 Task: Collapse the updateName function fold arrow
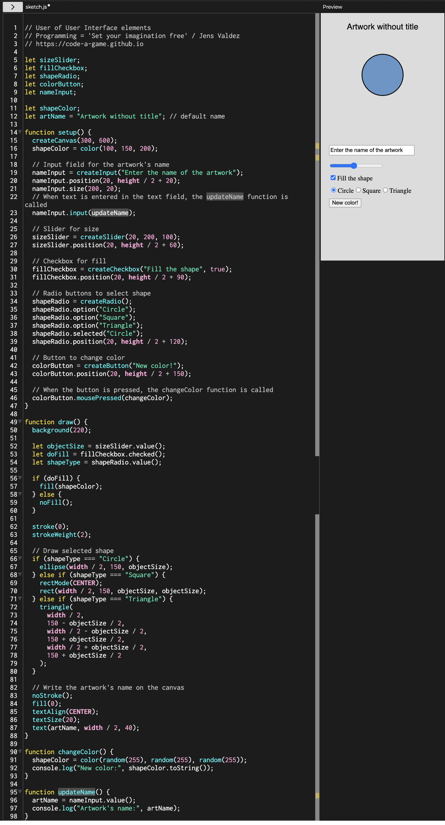[20, 792]
